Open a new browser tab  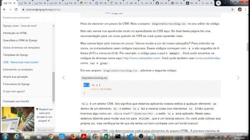(x=218, y=3)
